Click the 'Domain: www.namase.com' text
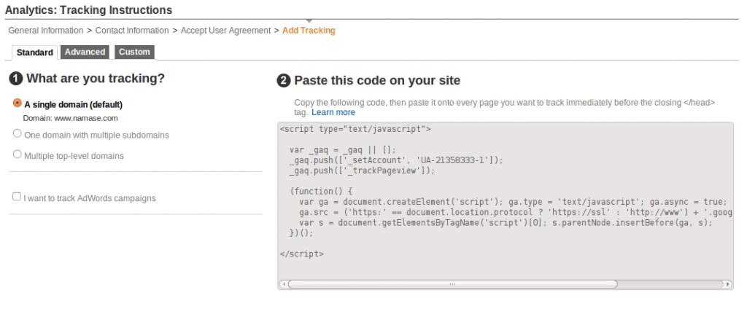The image size is (747, 322). (x=71, y=118)
